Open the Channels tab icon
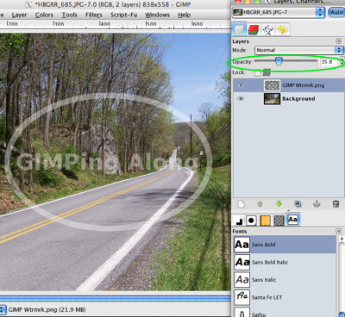345x317 pixels. click(x=254, y=29)
